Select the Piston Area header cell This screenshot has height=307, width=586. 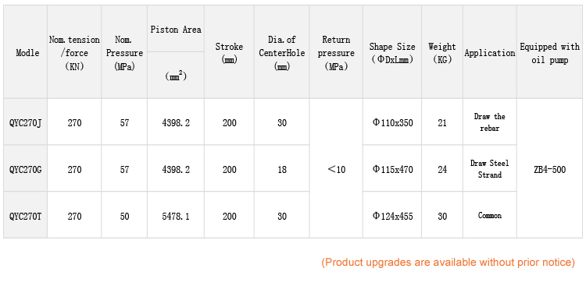coord(176,29)
